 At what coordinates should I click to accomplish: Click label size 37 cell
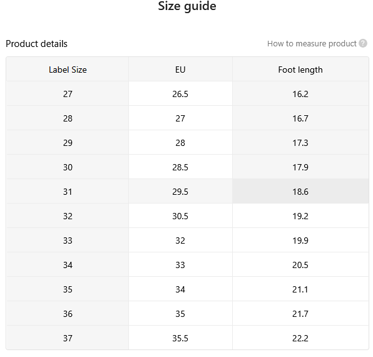[68, 338]
